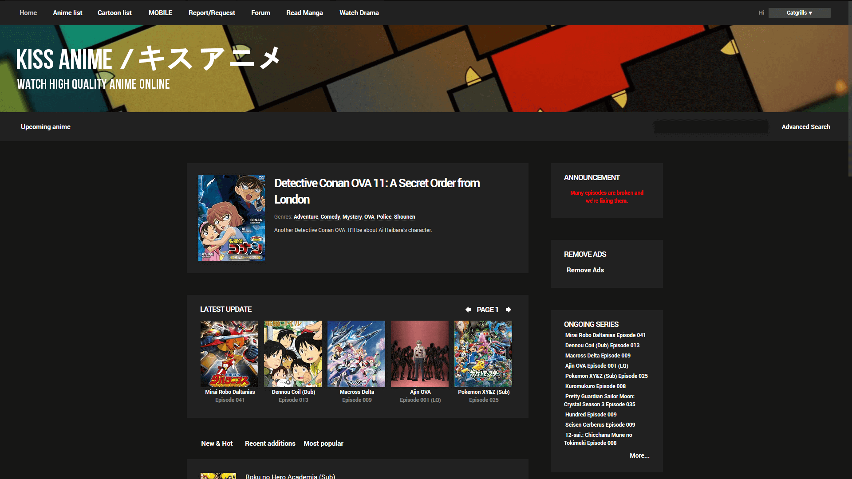Open the Adventure genre link
852x479 pixels.
pos(306,217)
